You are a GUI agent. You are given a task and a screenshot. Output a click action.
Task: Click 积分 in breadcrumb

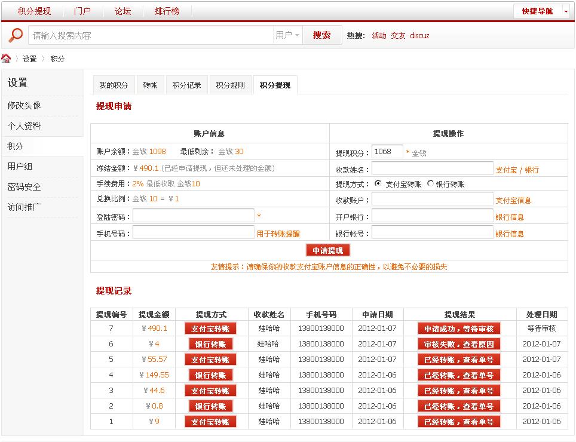point(57,59)
